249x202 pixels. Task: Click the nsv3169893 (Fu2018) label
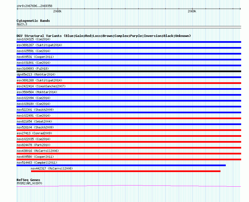coord(33,69)
